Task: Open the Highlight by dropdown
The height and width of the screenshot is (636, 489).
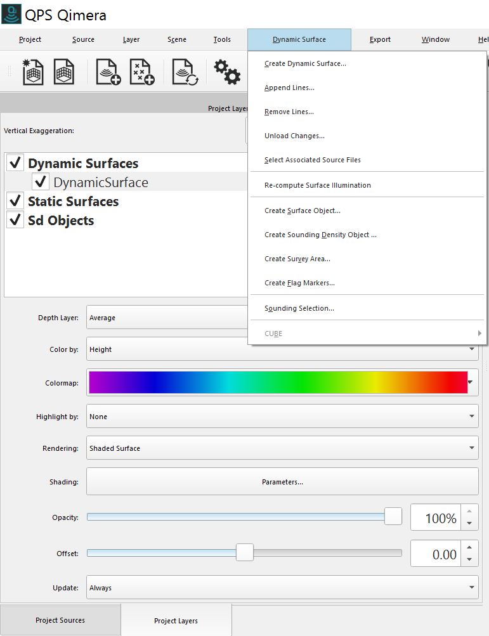Action: 282,417
